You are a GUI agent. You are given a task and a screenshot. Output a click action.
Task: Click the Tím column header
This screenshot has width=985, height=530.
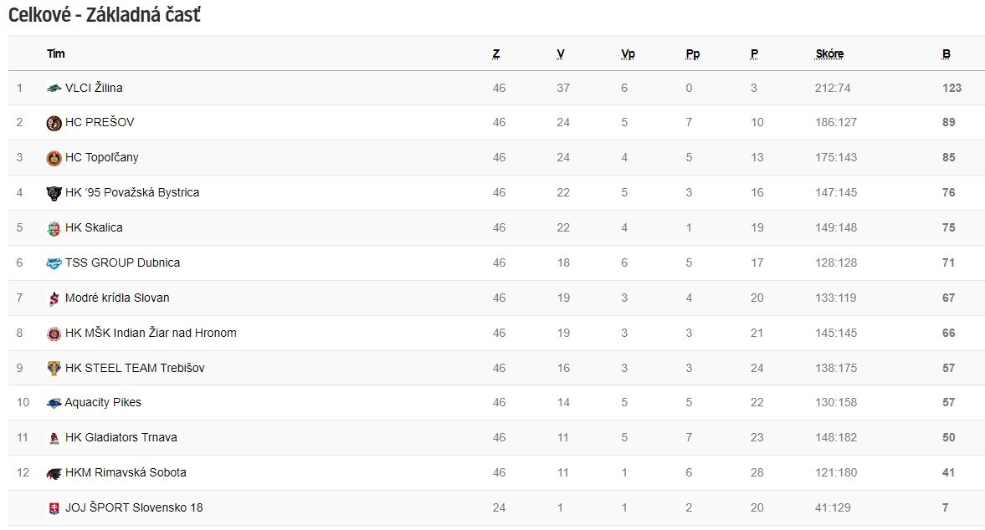(x=56, y=54)
